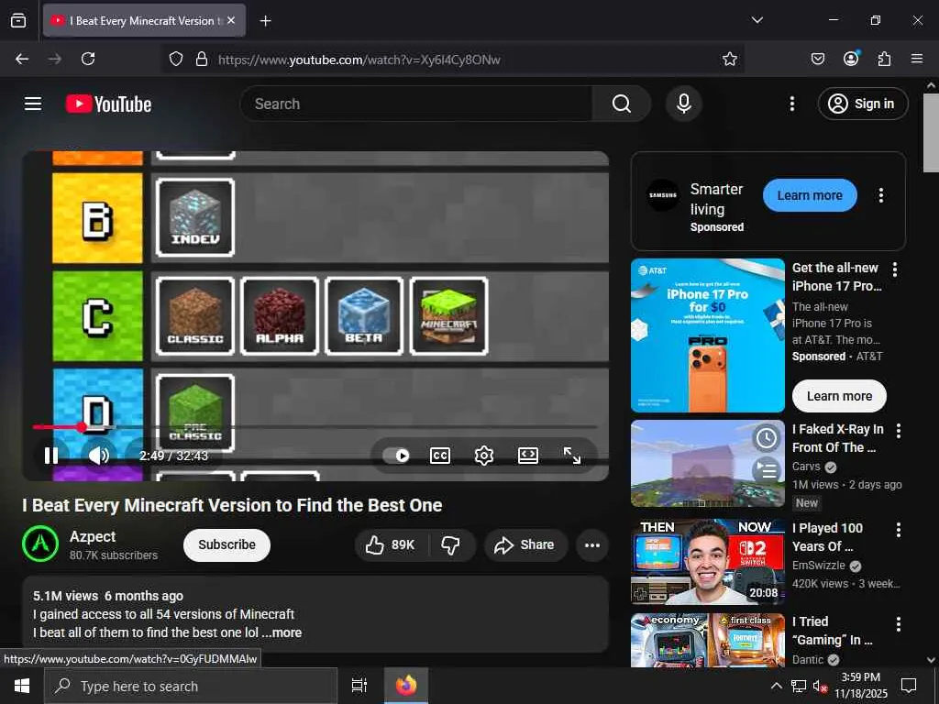Expand description with ...more
The height and width of the screenshot is (704, 939).
(282, 632)
